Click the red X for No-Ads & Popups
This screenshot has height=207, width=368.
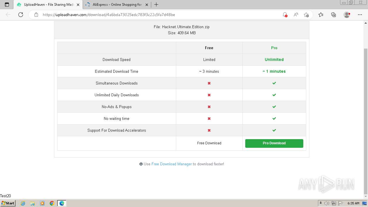pyautogui.click(x=209, y=107)
